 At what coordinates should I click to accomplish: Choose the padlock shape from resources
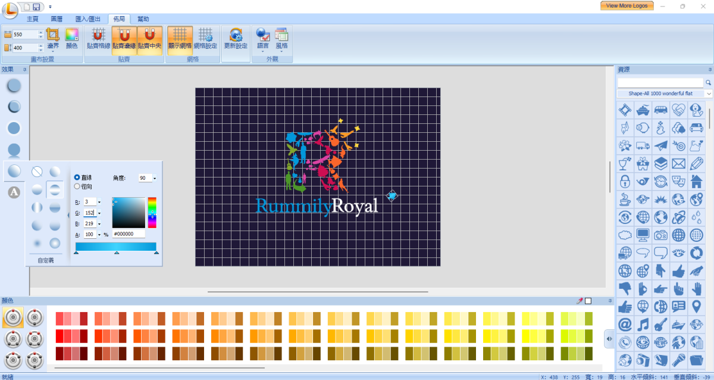[625, 181]
